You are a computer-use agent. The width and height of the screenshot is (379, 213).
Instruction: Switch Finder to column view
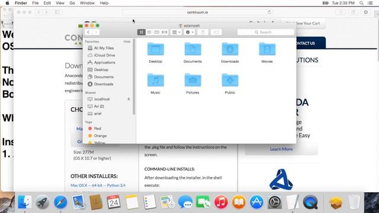(156, 32)
